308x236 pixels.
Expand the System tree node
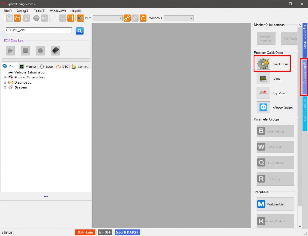click(x=5, y=87)
